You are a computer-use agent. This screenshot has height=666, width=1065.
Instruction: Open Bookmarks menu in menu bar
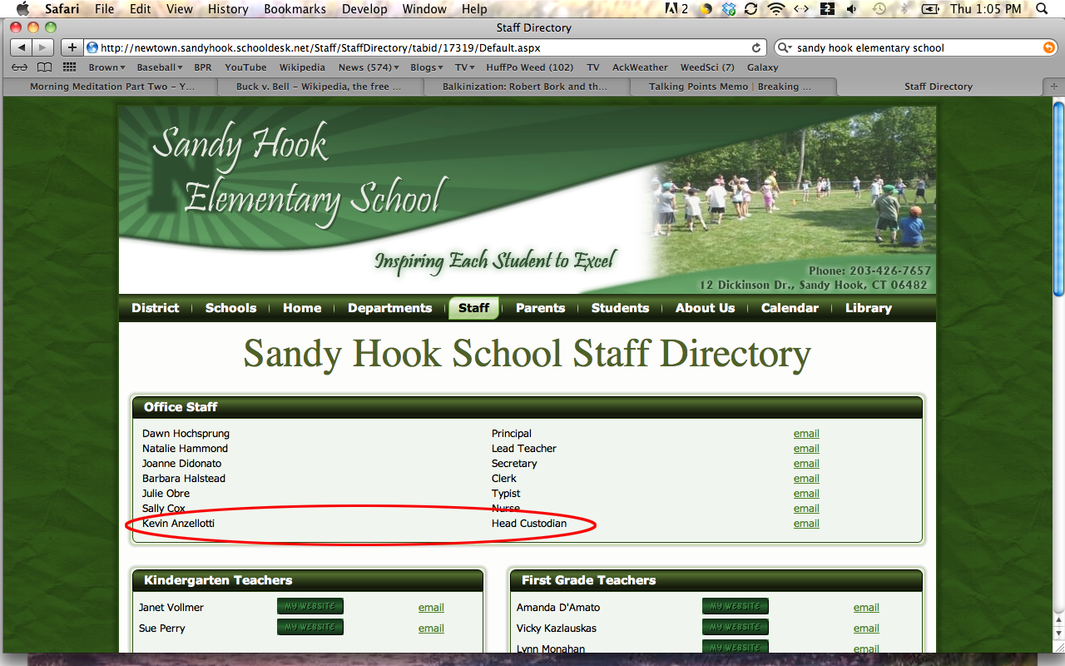coord(293,9)
